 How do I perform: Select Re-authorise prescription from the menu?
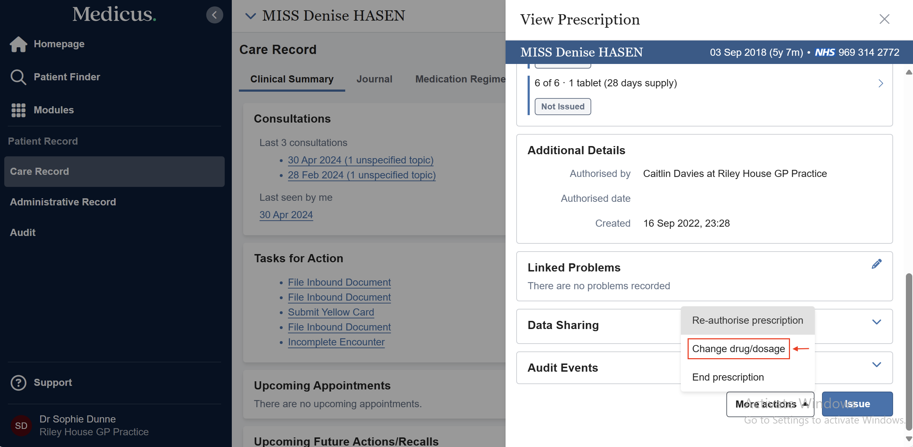tap(747, 320)
